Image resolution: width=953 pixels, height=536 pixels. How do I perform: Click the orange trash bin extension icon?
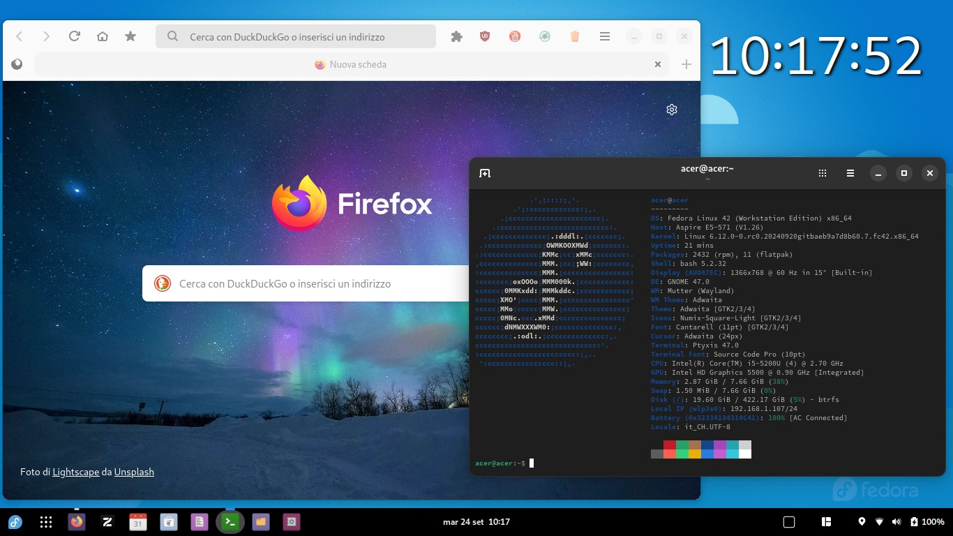click(x=575, y=37)
